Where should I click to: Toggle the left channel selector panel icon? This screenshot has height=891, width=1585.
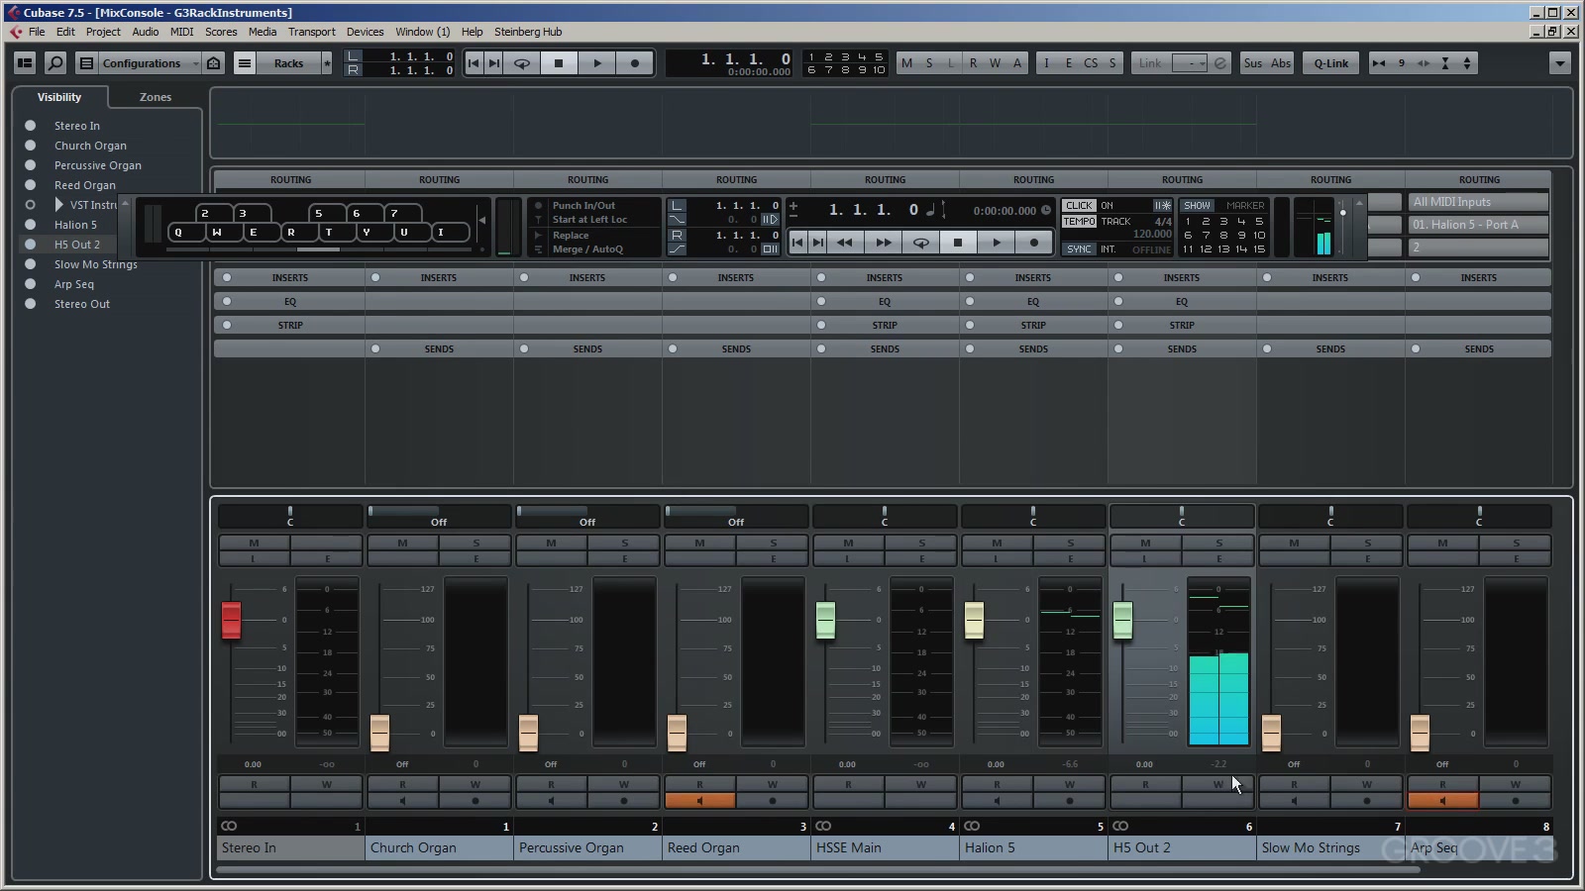point(25,63)
